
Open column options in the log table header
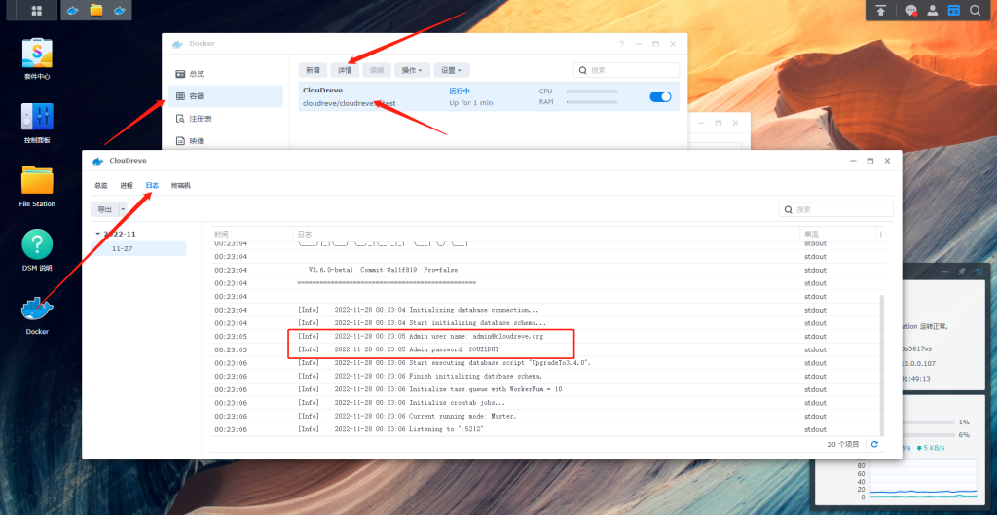click(x=880, y=234)
